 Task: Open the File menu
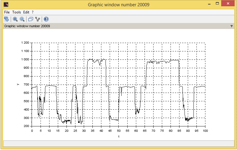(7, 12)
